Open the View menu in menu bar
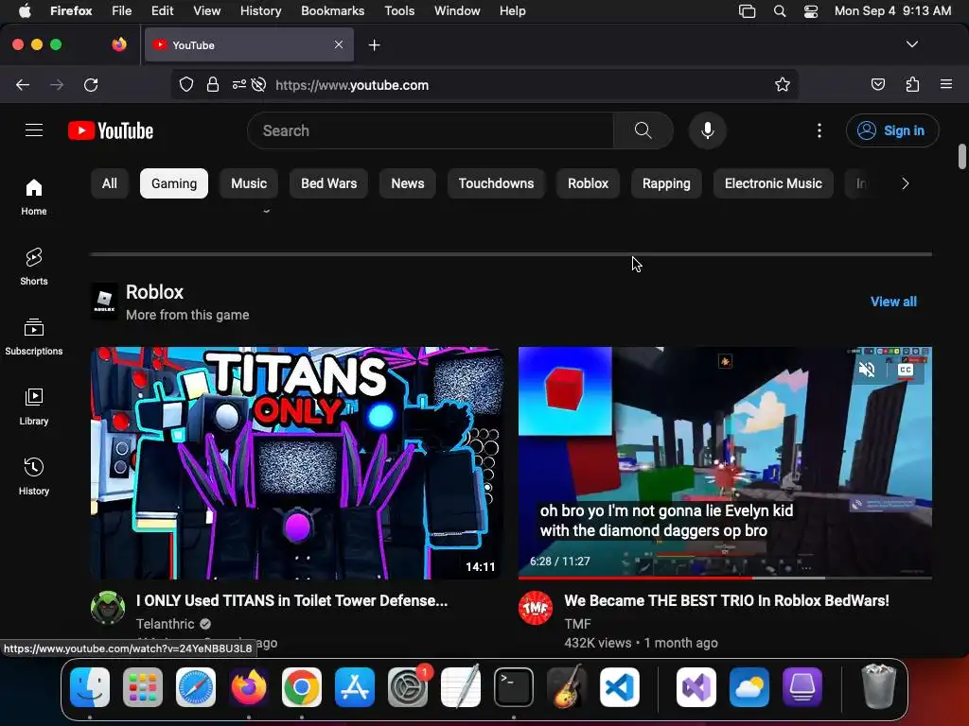This screenshot has height=726, width=969. click(206, 10)
